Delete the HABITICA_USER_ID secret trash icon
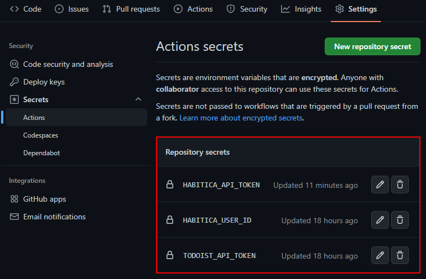This screenshot has height=279, width=426. (400, 220)
